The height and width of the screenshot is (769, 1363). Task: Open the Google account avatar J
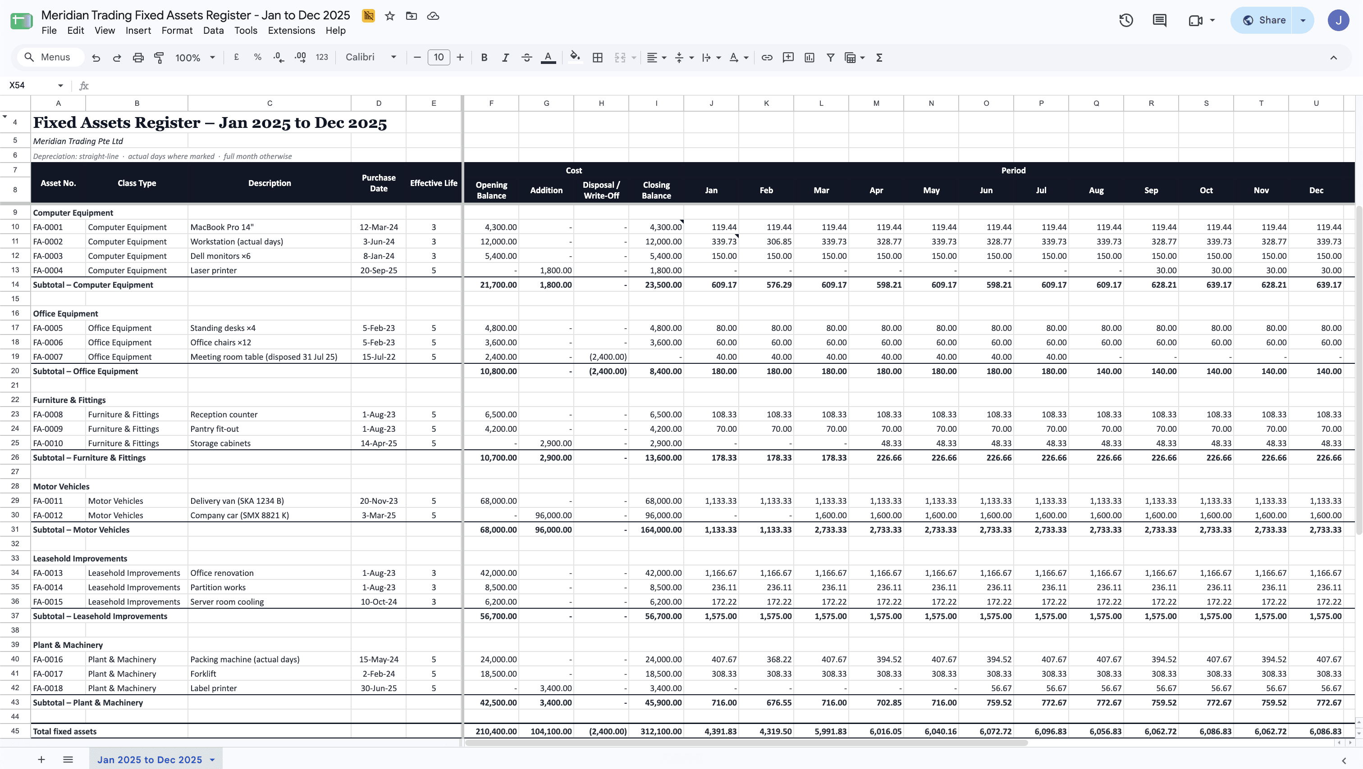1338,20
